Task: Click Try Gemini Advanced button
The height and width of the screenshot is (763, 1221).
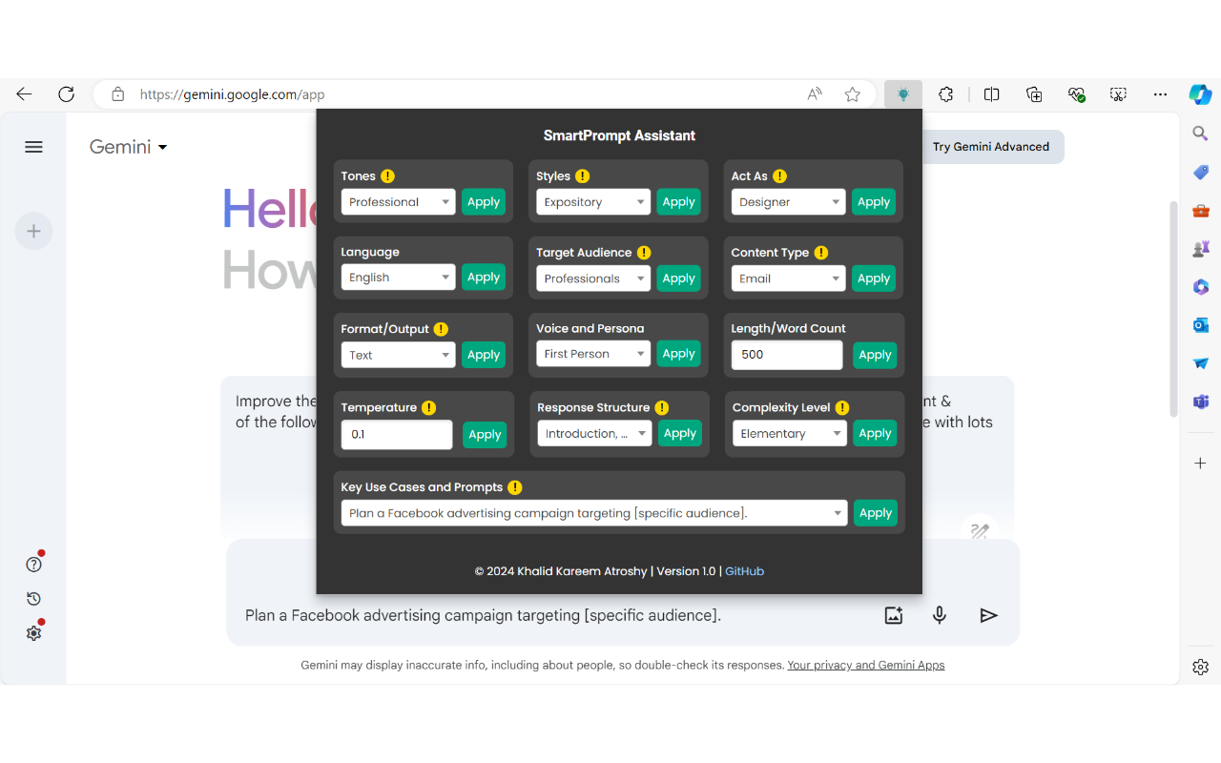Action: coord(991,147)
